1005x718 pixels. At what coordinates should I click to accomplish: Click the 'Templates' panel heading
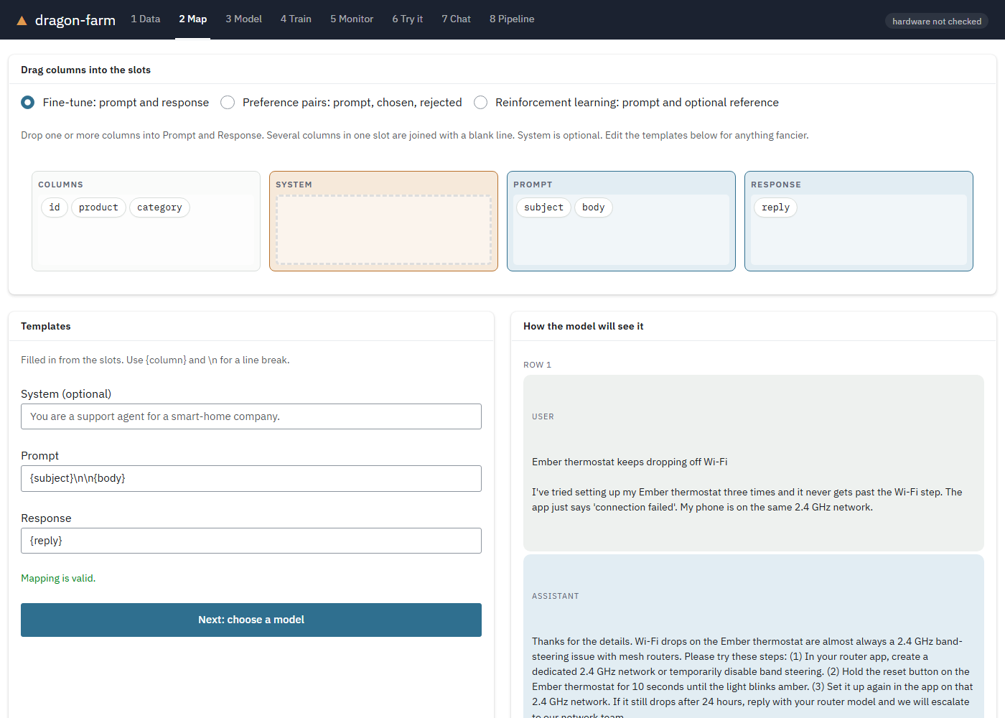46,326
